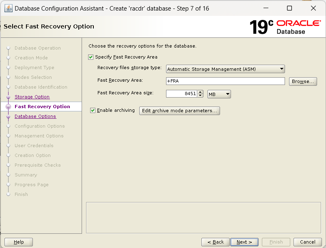
Task: Click the disabled 'Database Identification' step
Action: (41, 87)
